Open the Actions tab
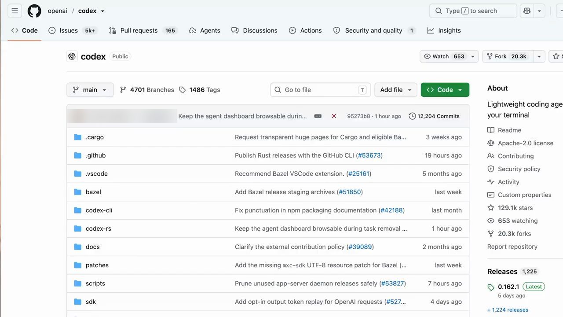Screen dimensions: 563x317 pos(305,30)
